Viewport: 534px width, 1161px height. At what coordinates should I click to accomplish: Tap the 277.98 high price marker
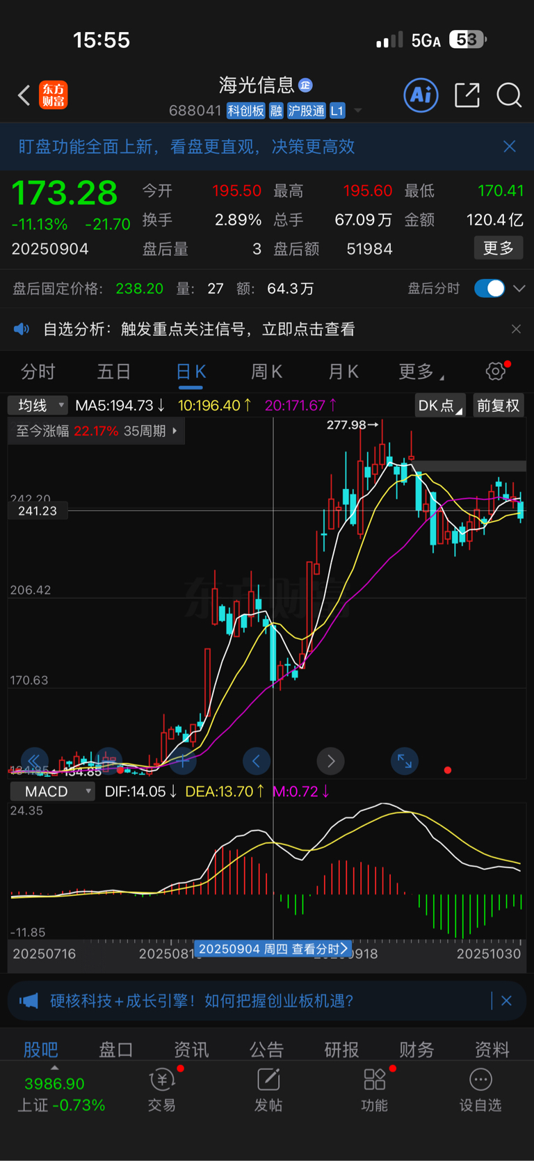click(353, 424)
